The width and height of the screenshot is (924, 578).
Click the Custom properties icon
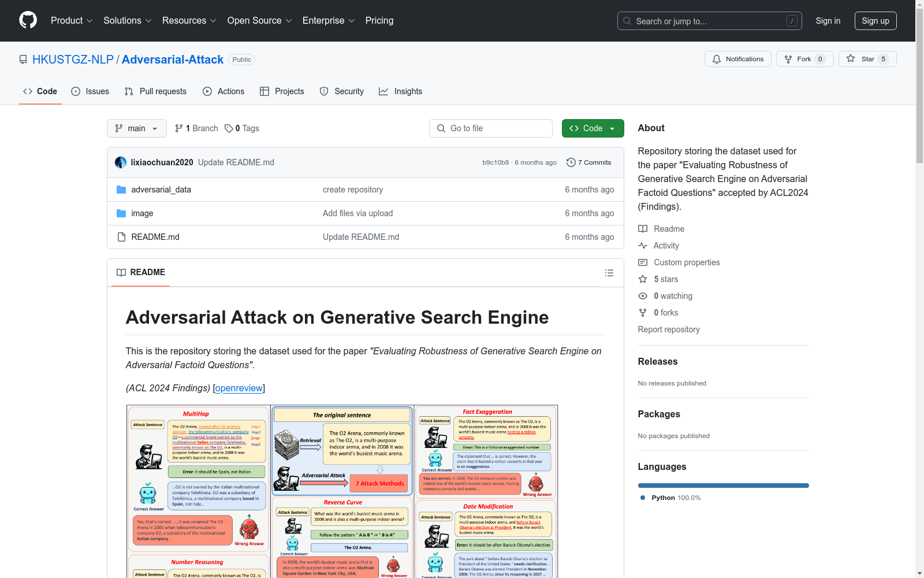coord(643,262)
